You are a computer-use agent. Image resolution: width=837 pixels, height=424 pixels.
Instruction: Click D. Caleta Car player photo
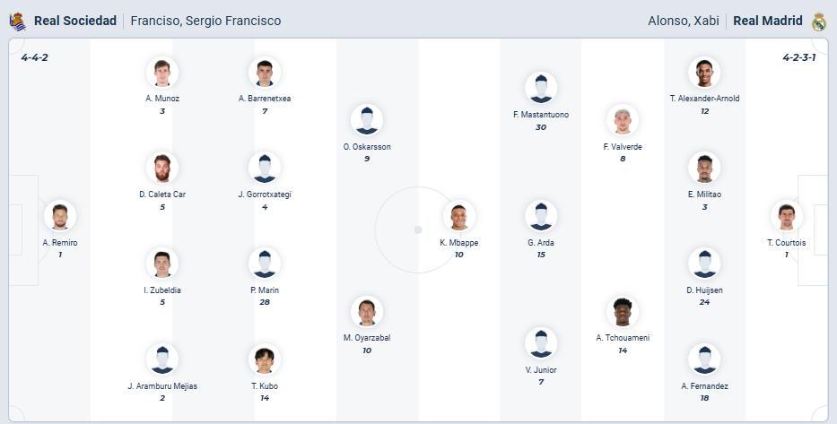click(x=162, y=168)
